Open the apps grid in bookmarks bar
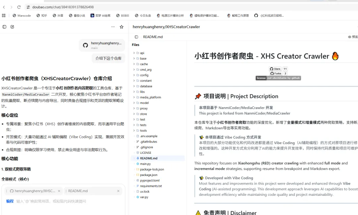The height and width of the screenshot is (215, 358). (4, 16)
